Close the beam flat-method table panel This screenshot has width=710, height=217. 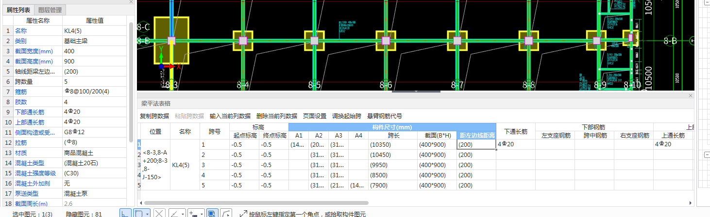691,96
